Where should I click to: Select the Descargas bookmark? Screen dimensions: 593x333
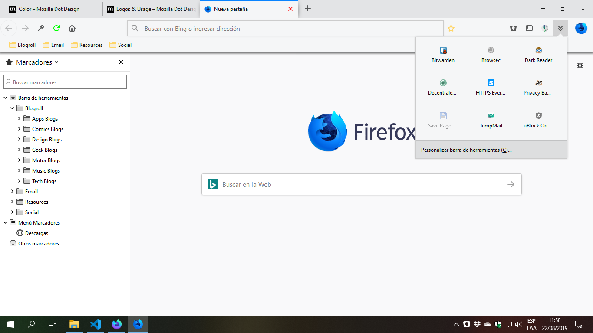33,233
